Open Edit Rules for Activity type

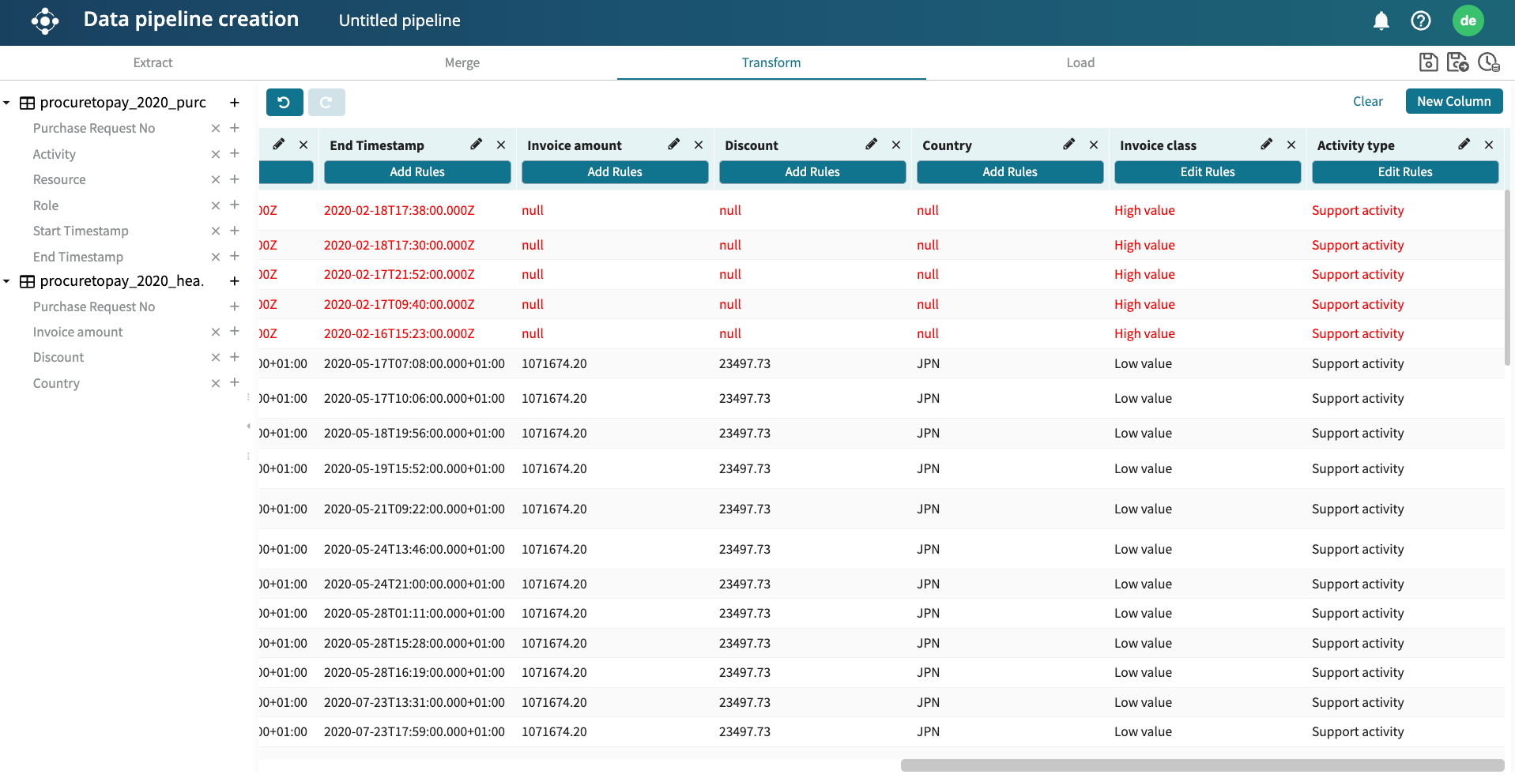1404,172
